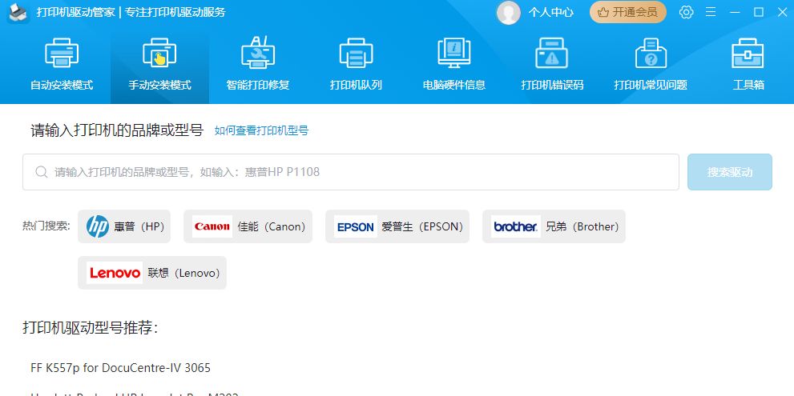
Task: Open 打印机错误码 printer error codes
Action: pos(552,66)
